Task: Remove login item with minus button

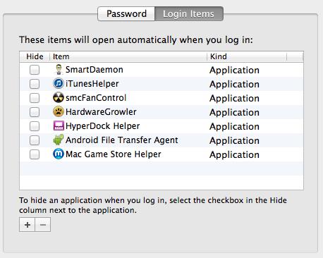Action: point(43,225)
